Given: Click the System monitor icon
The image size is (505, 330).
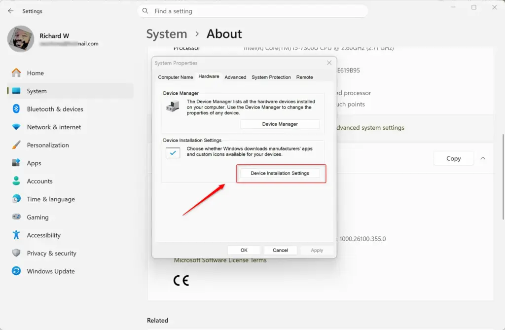Looking at the screenshot, I should (x=16, y=91).
